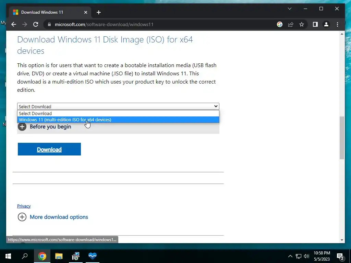Open Chrome's three-dot menu
The height and width of the screenshot is (263, 351).
click(337, 24)
